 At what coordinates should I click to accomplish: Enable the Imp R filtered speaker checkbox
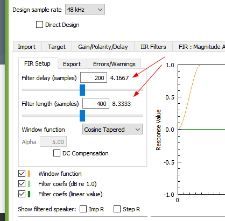point(83,209)
